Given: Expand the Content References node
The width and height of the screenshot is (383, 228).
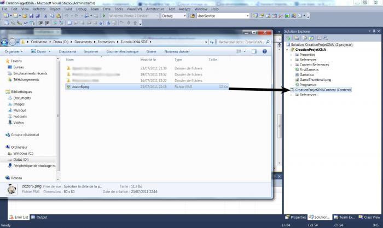Looking at the screenshot, I should pos(291,65).
